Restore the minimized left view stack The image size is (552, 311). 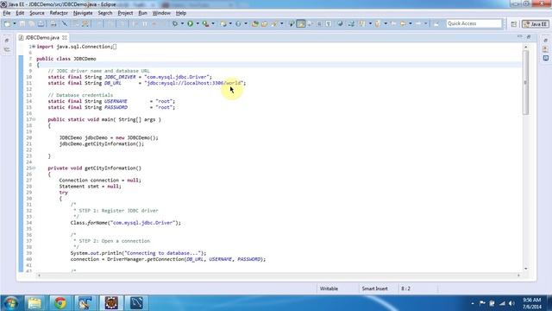click(x=7, y=41)
